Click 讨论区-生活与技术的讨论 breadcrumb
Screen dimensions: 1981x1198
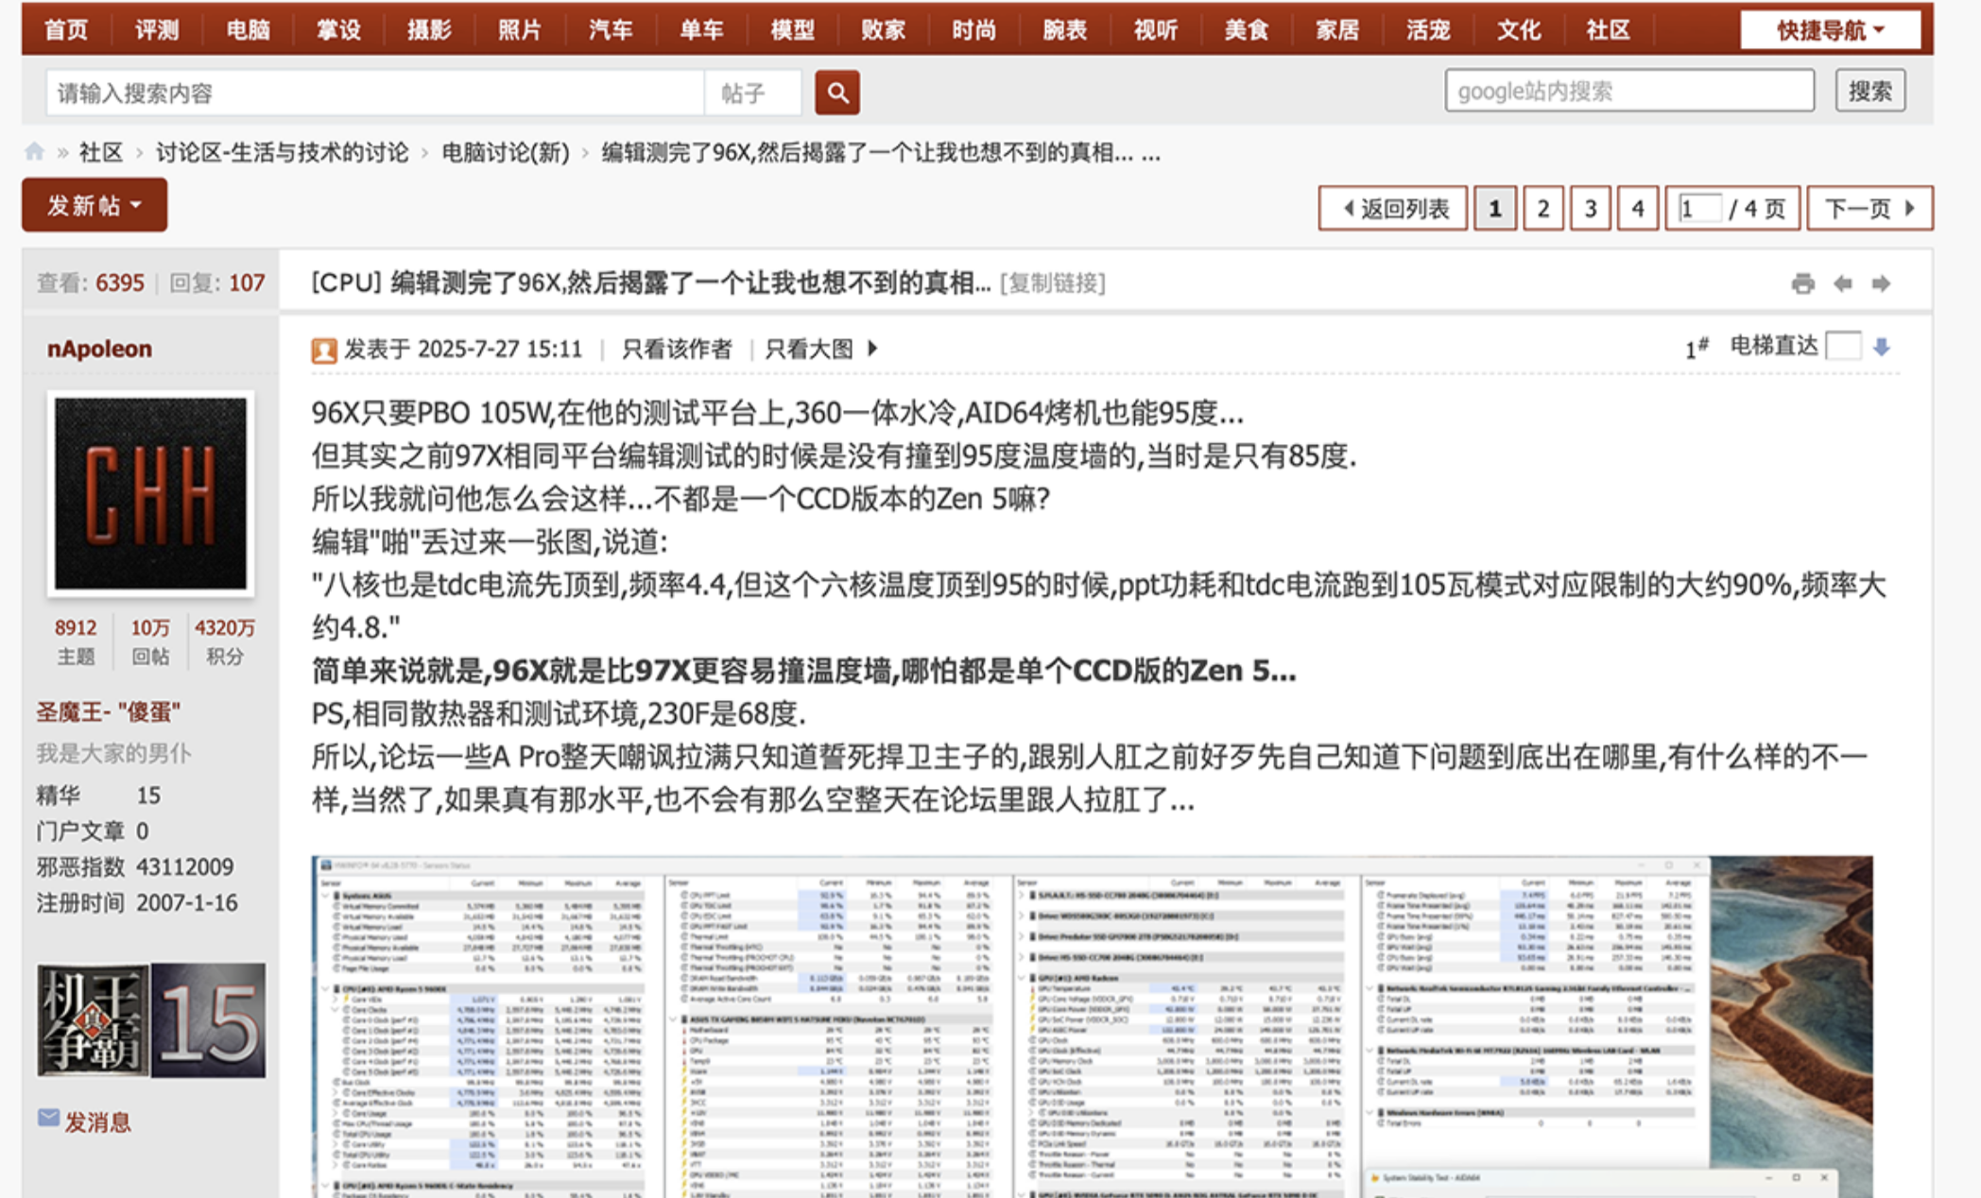tap(282, 153)
